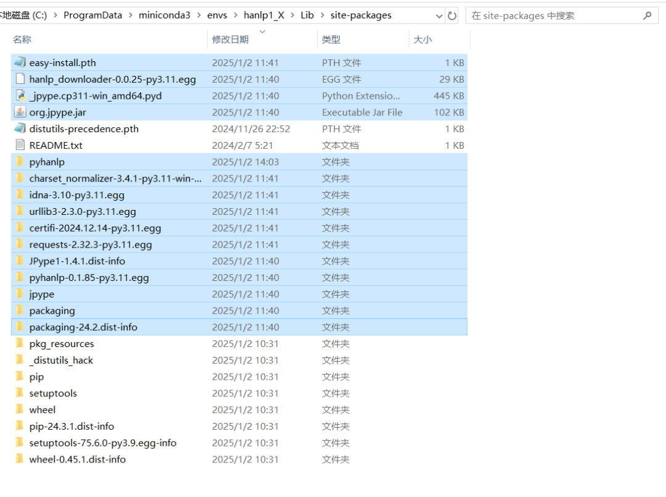Click the wheel-0.45.1.dist-info folder icon
The image size is (666, 497).
(20, 459)
